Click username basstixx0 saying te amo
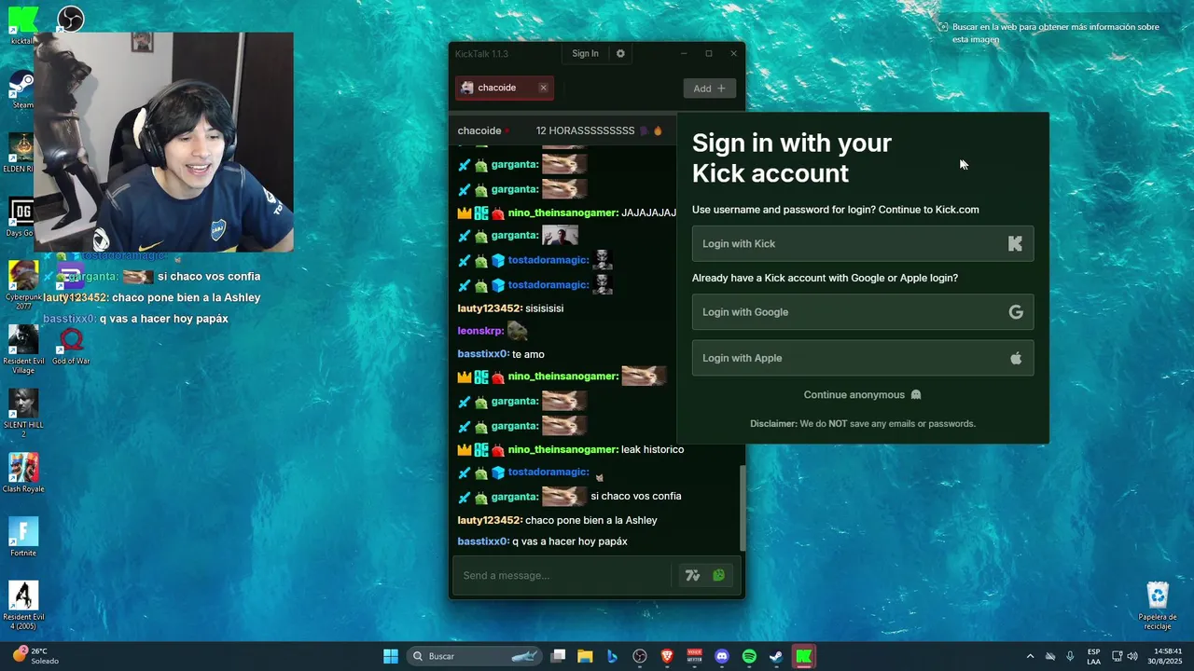 (x=482, y=354)
